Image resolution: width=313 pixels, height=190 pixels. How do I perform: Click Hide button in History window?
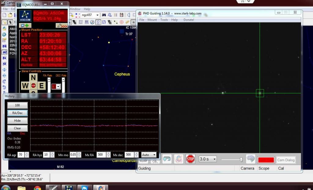(17, 121)
